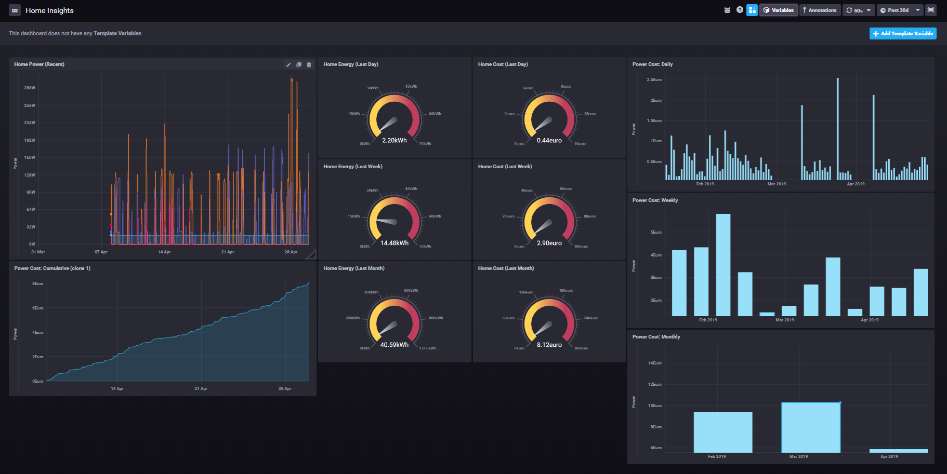Click the Mar 2019 bar in Monthly chart
The image size is (947, 474).
[811, 427]
